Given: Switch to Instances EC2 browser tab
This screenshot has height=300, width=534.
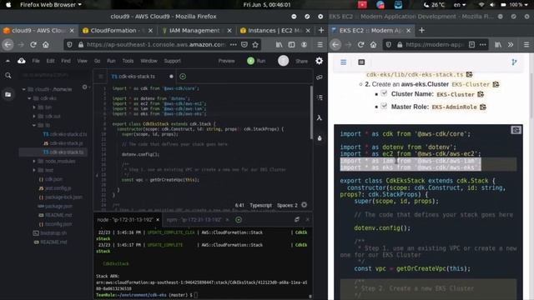Looking at the screenshot, I should pos(275,30).
